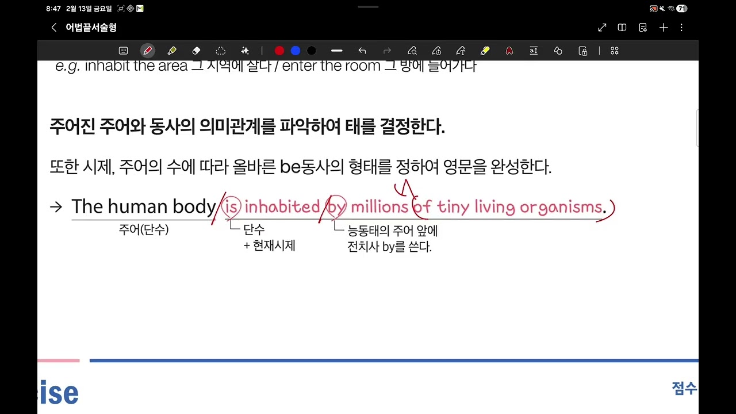Pull the top center drag handle
The width and height of the screenshot is (736, 414).
[x=368, y=7]
